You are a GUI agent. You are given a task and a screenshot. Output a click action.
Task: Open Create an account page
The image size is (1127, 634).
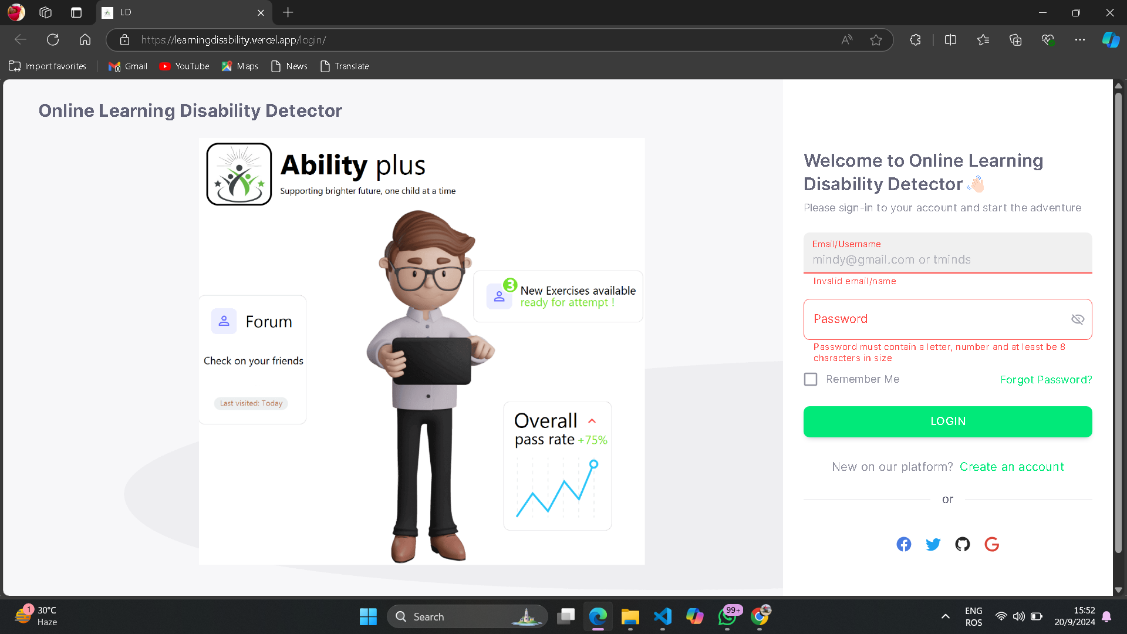(x=1012, y=466)
